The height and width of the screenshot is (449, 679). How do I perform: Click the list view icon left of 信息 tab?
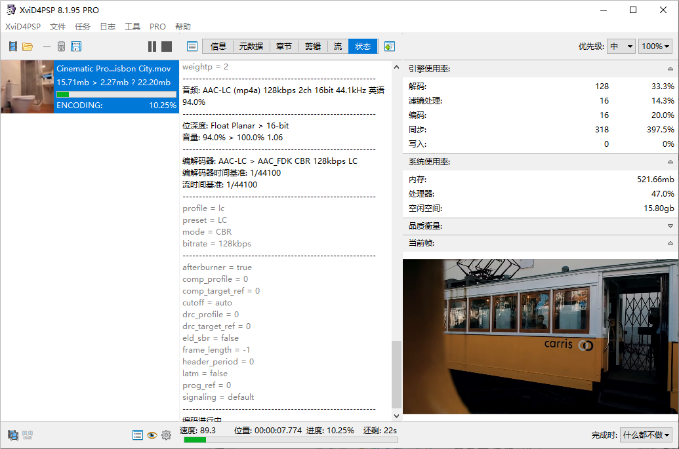tap(192, 47)
